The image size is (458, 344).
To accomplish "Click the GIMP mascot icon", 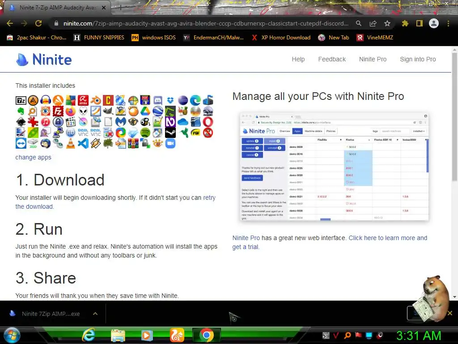I will [108, 112].
